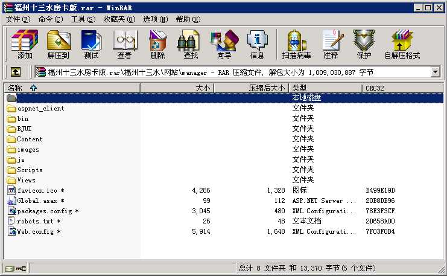447x276 pixels.
Task: Open the 文件(F) menu
Action: (18, 19)
